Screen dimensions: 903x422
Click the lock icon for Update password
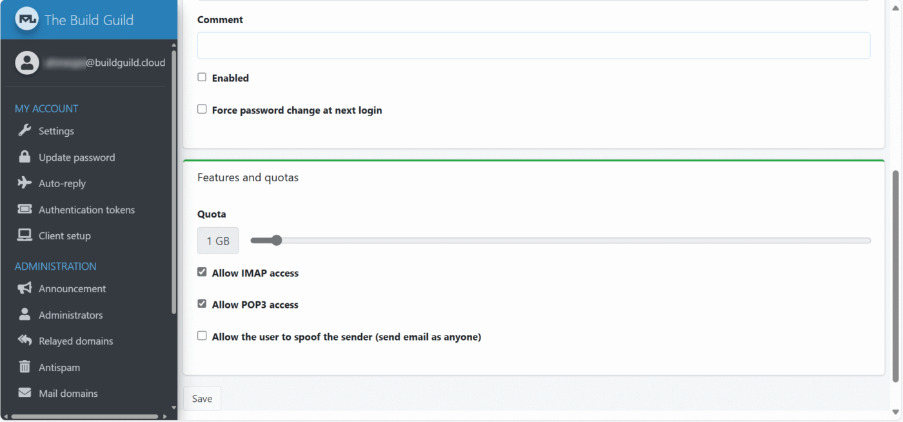(x=25, y=157)
